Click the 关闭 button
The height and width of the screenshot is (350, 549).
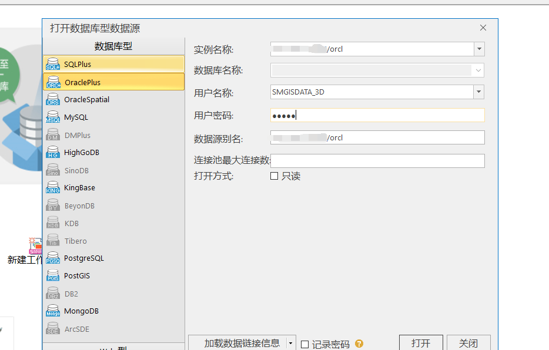pyautogui.click(x=468, y=343)
